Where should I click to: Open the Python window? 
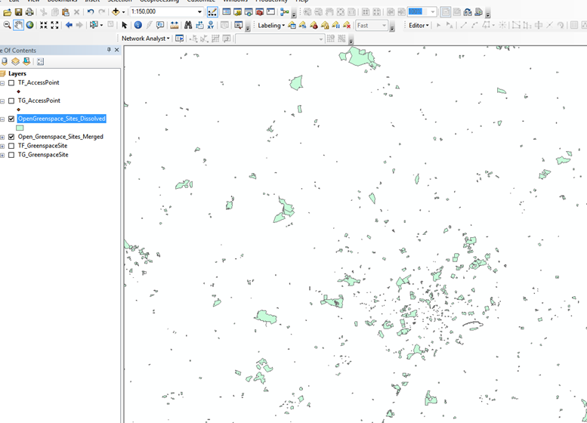pos(270,12)
